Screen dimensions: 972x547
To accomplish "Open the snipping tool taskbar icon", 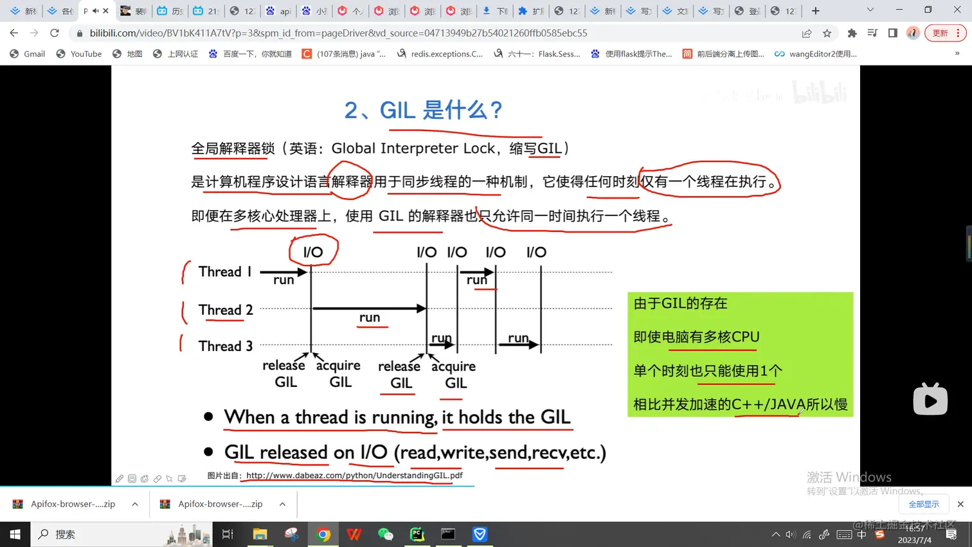I will (x=291, y=534).
